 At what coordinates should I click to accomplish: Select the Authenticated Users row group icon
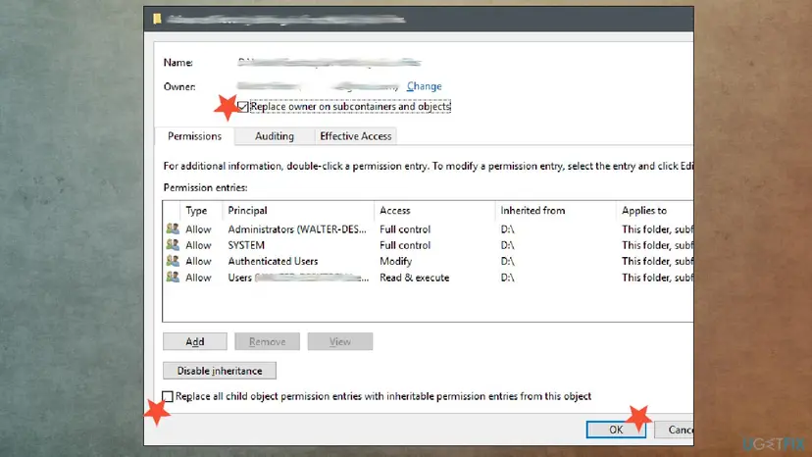(x=173, y=261)
